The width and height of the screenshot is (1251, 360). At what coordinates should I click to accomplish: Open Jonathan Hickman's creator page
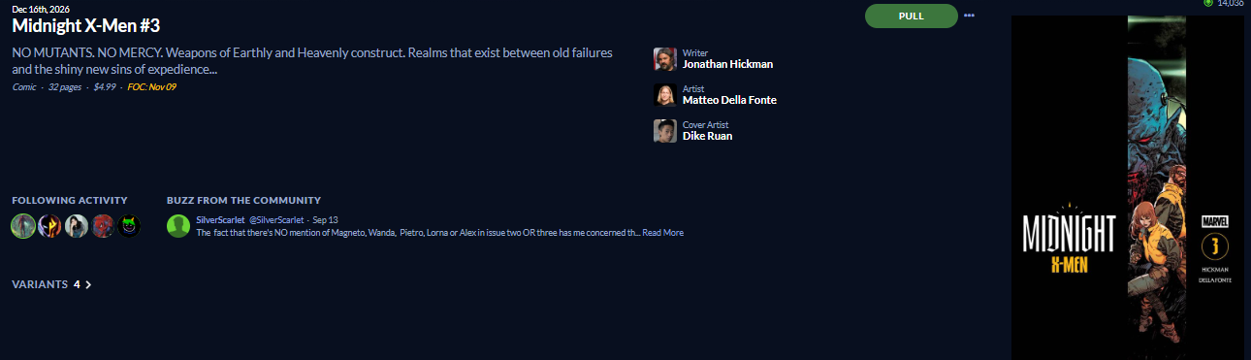(727, 65)
